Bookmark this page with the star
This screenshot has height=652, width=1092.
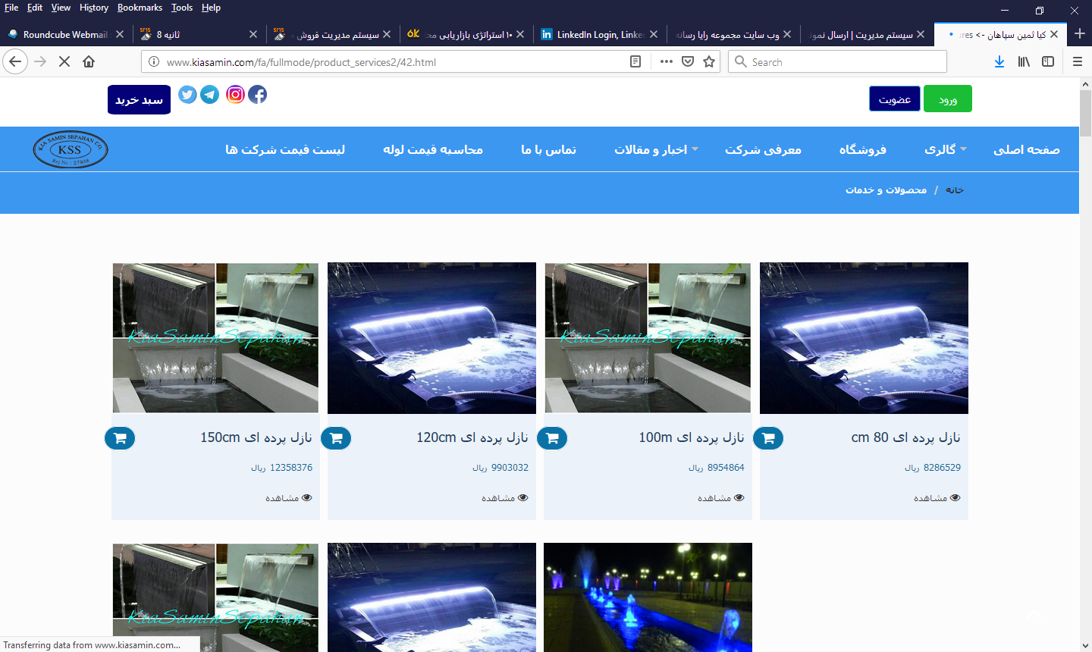[709, 61]
